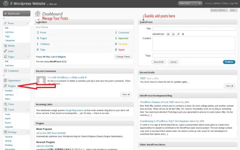Open Import under Tools menu
Viewport: 240px width, 150px height.
coord(8,119)
